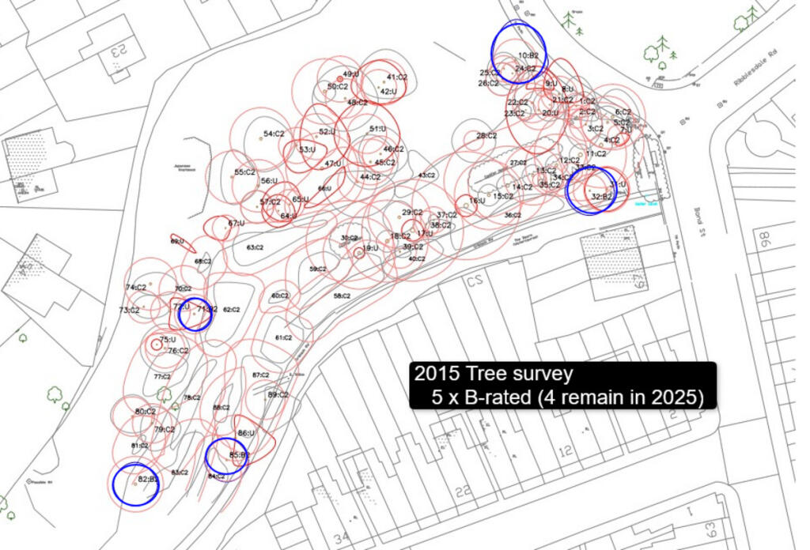810x550 pixels.
Task: Select the red circle marking tree 16:U
Action: click(476, 201)
